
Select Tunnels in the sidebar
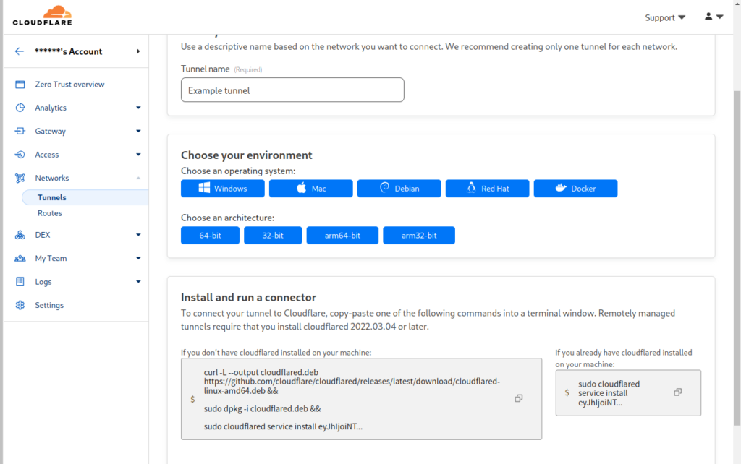pyautogui.click(x=85, y=197)
